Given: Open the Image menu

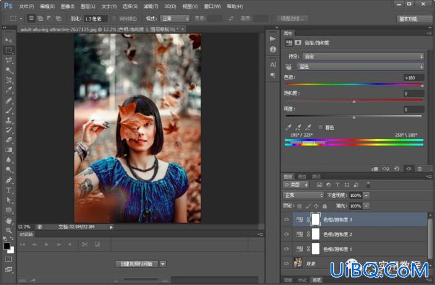Looking at the screenshot, I should click(68, 6).
